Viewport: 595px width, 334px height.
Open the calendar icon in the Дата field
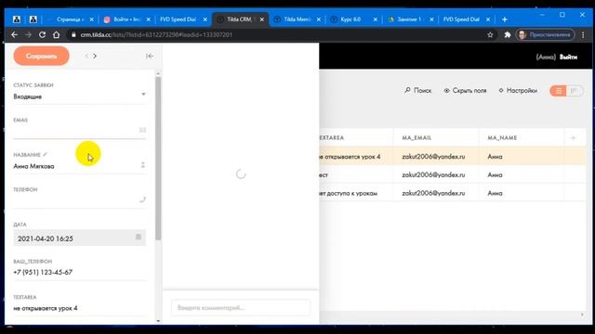point(139,238)
